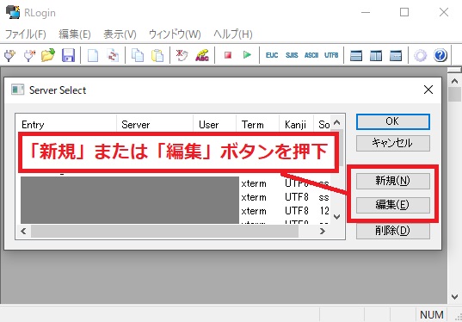
Task: Open the ファイル(F) menu
Action: pos(26,34)
